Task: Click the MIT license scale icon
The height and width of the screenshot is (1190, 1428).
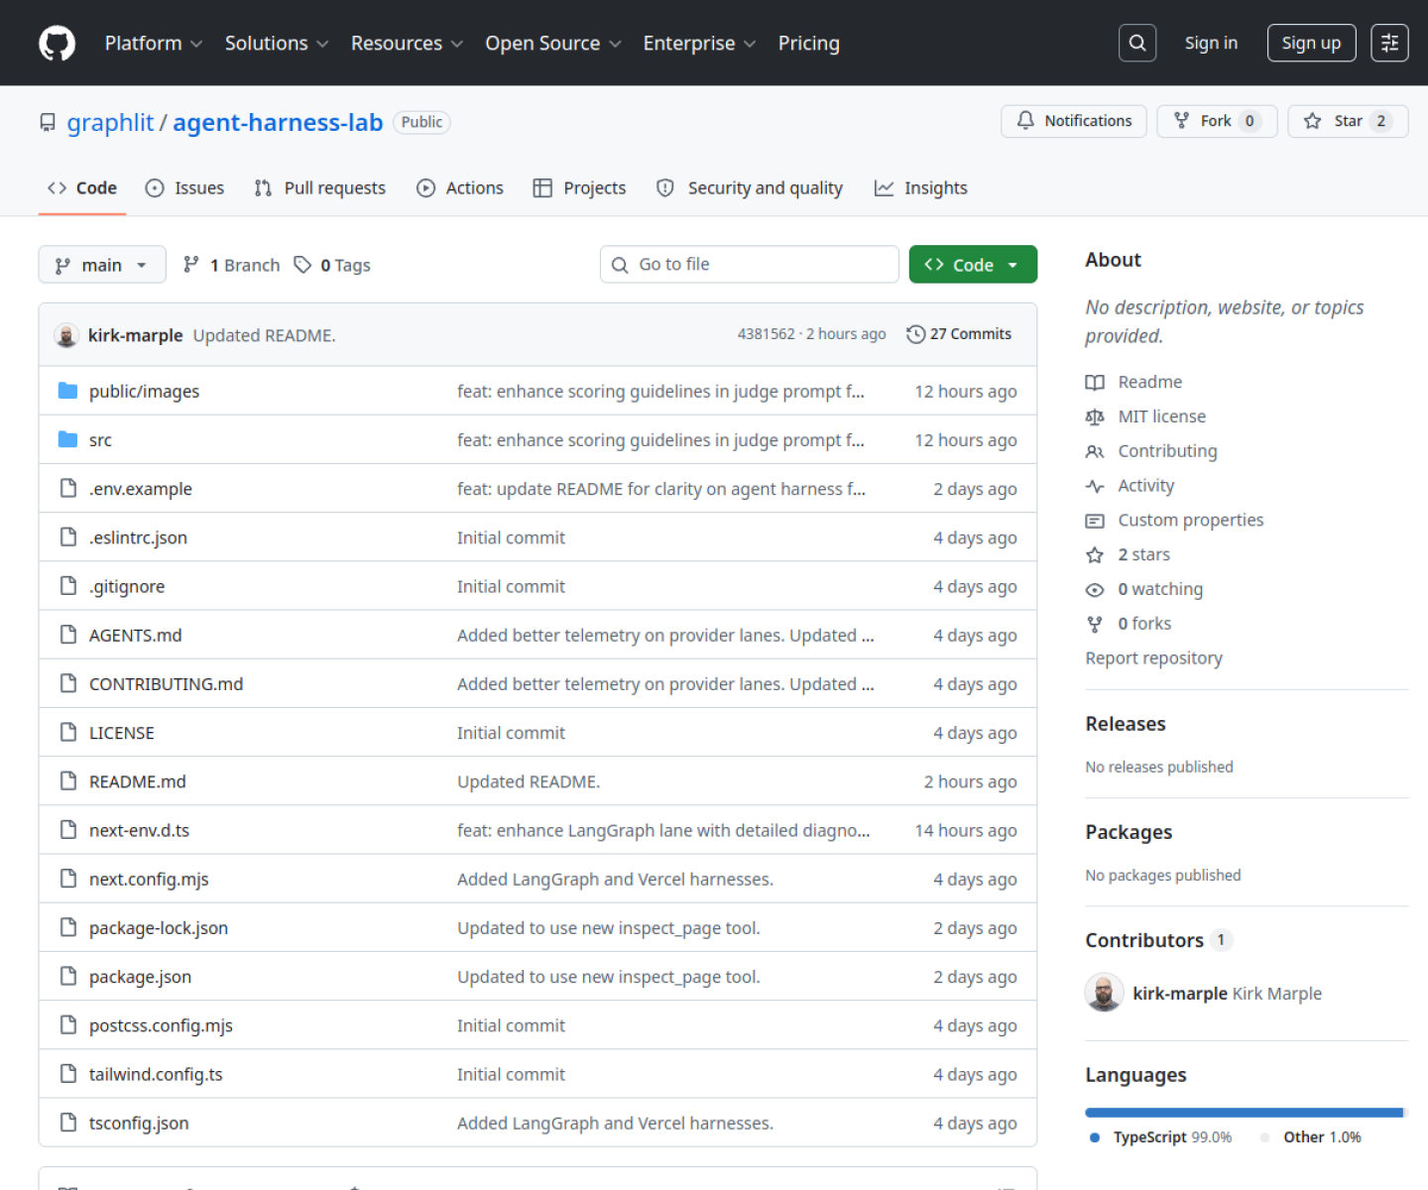Action: (x=1095, y=416)
